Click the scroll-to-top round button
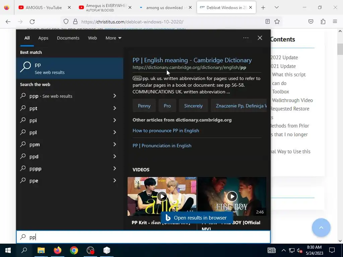This screenshot has width=343, height=257. coord(321,228)
